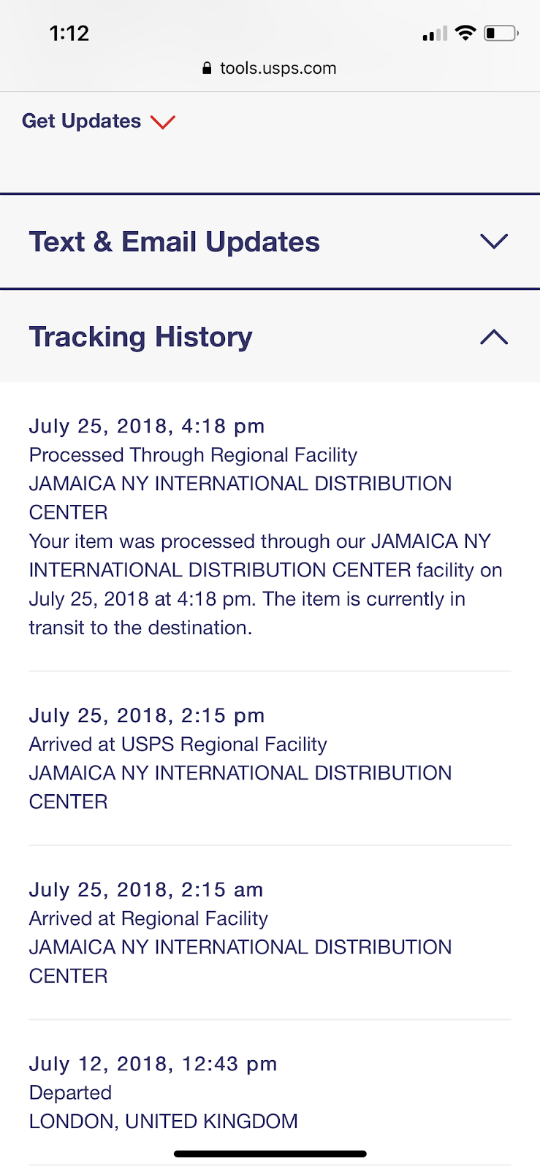This screenshot has width=540, height=1169.
Task: Expand the Text & Email Updates chevron
Action: pyautogui.click(x=494, y=242)
